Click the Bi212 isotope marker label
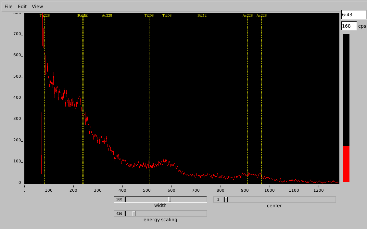The width and height of the screenshot is (367, 229). [x=202, y=15]
